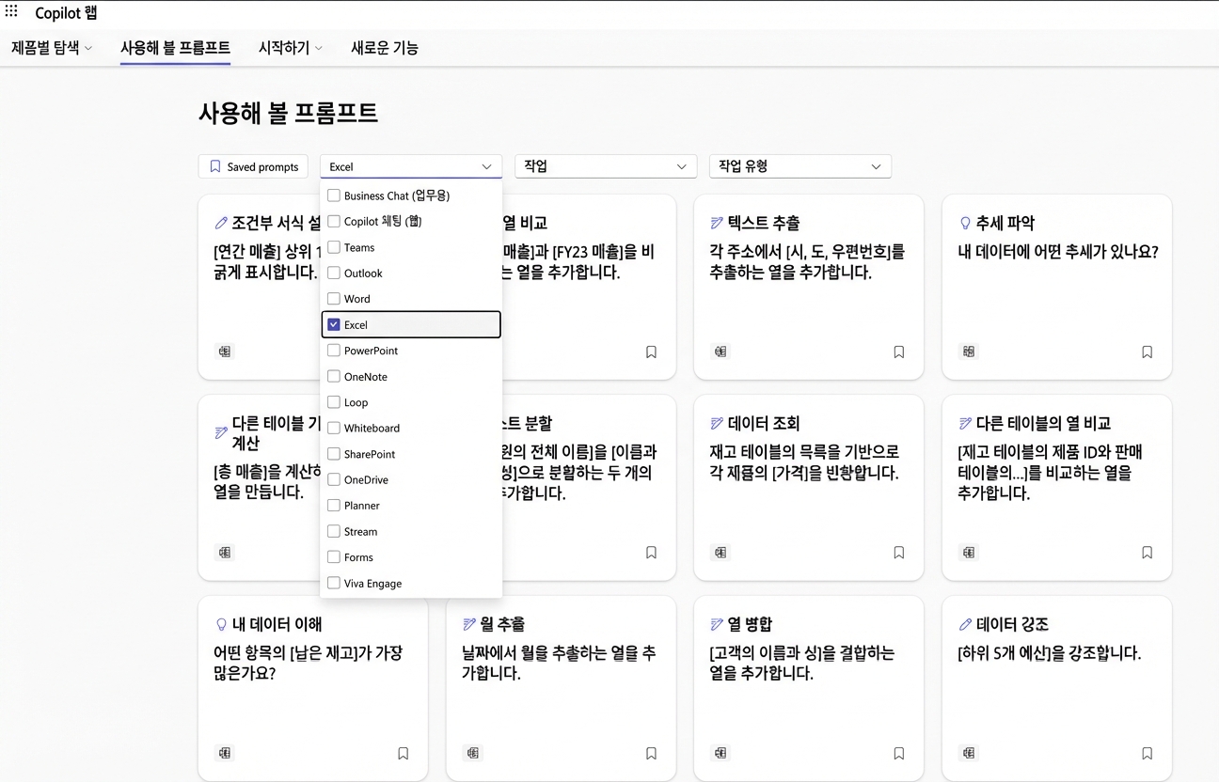
Task: Check the PowerPoint filter checkbox
Action: [x=333, y=351]
